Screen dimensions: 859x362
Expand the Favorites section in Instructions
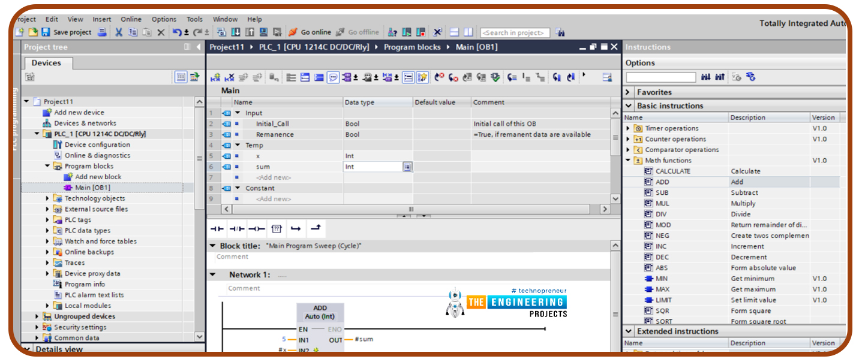click(627, 92)
